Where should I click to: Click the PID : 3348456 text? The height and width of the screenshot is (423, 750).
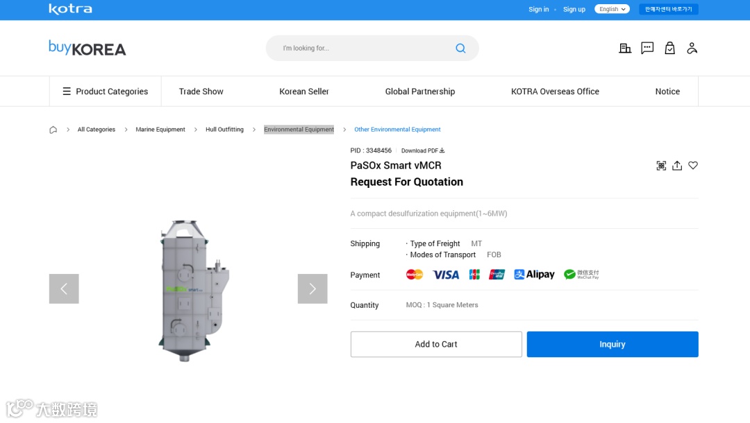(371, 150)
